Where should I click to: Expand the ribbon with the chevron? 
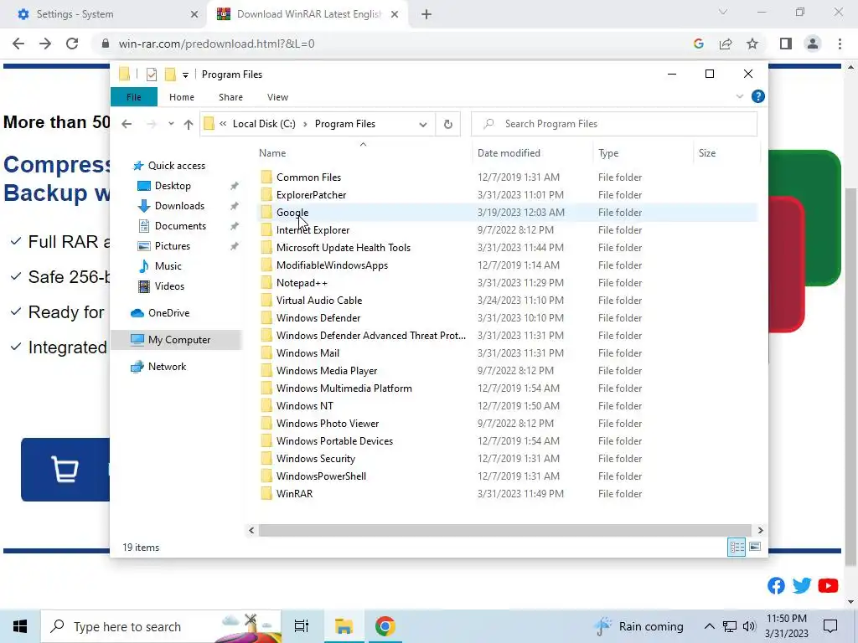click(740, 97)
